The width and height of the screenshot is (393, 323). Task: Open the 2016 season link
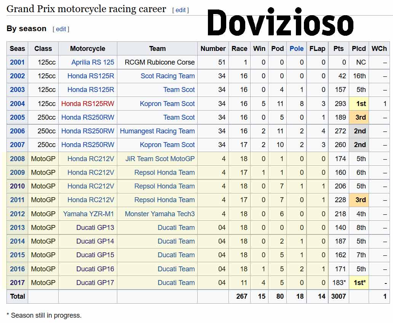(x=17, y=269)
